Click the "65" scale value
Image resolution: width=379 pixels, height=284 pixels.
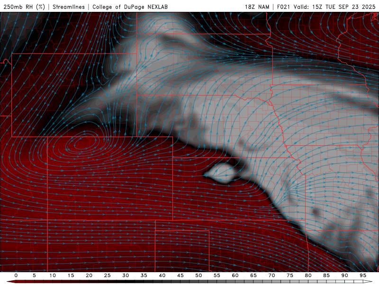[x=253, y=275]
